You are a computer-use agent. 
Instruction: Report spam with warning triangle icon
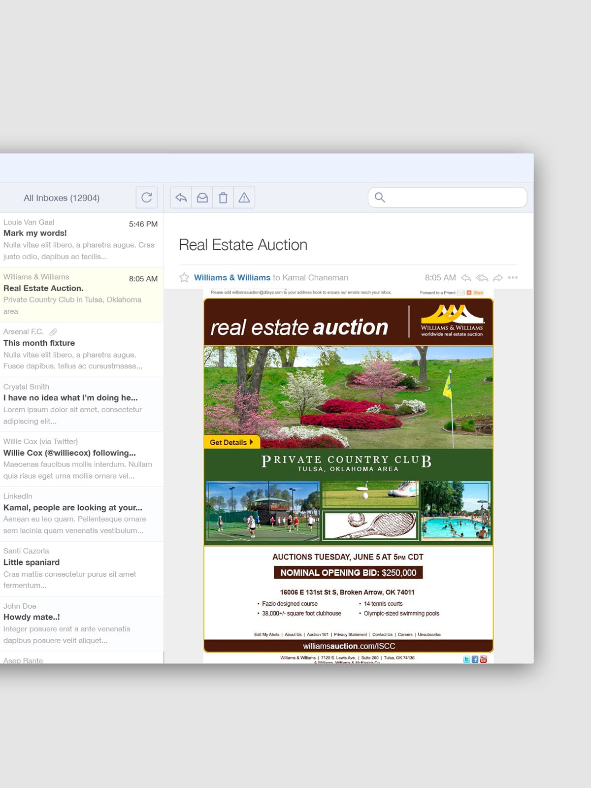(244, 197)
